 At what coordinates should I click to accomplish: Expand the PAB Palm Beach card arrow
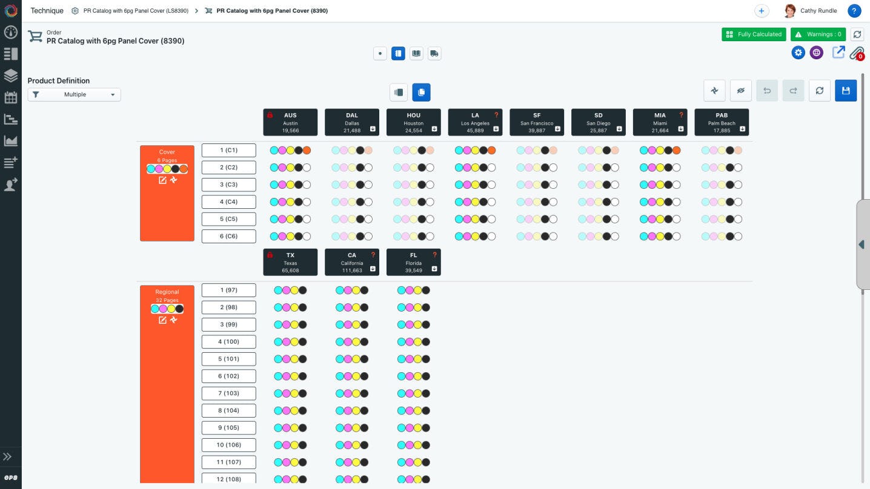(743, 129)
